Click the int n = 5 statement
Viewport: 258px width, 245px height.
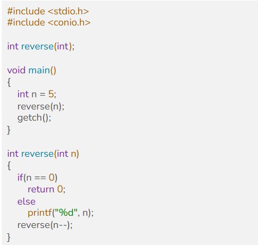pyautogui.click(x=37, y=94)
